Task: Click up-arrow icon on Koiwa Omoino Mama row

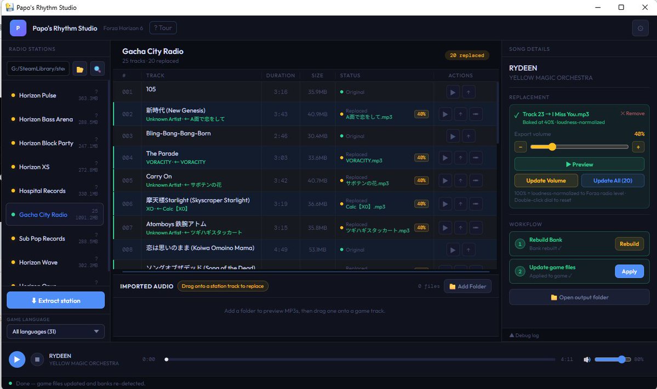Action: pyautogui.click(x=469, y=250)
